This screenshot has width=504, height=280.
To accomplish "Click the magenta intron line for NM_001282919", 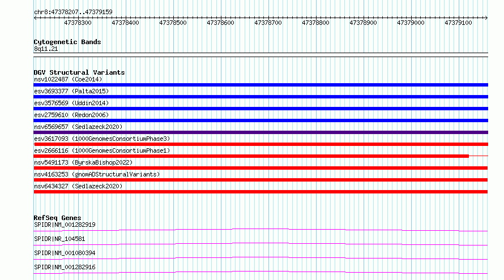I will tap(260, 229).
